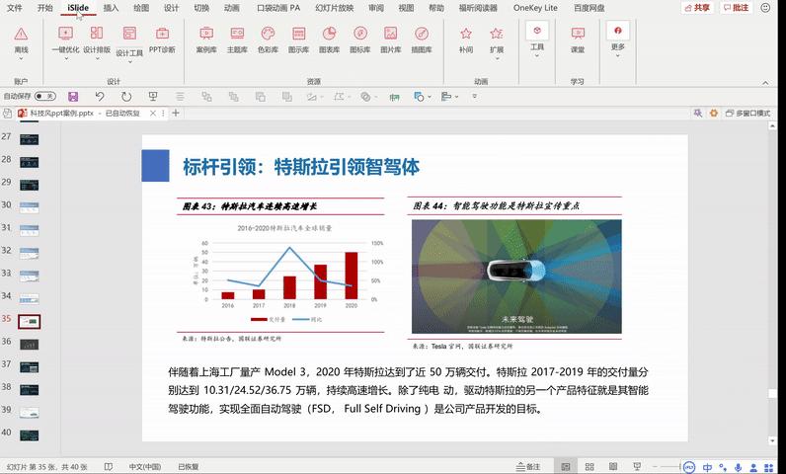Open the 图片库 picture library
The height and width of the screenshot is (474, 786).
(390, 40)
